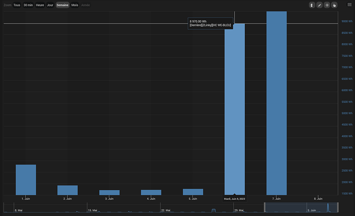Click the circular target icon button

coord(327,5)
